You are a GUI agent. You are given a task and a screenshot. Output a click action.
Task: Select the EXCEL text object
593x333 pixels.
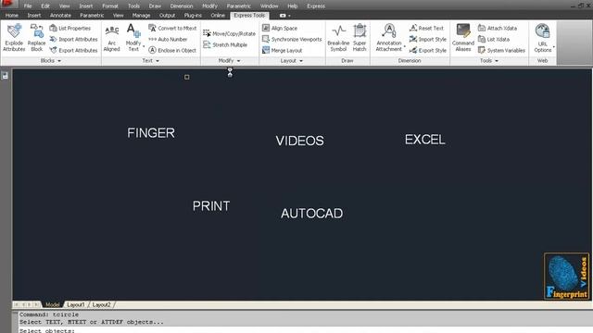coord(425,140)
